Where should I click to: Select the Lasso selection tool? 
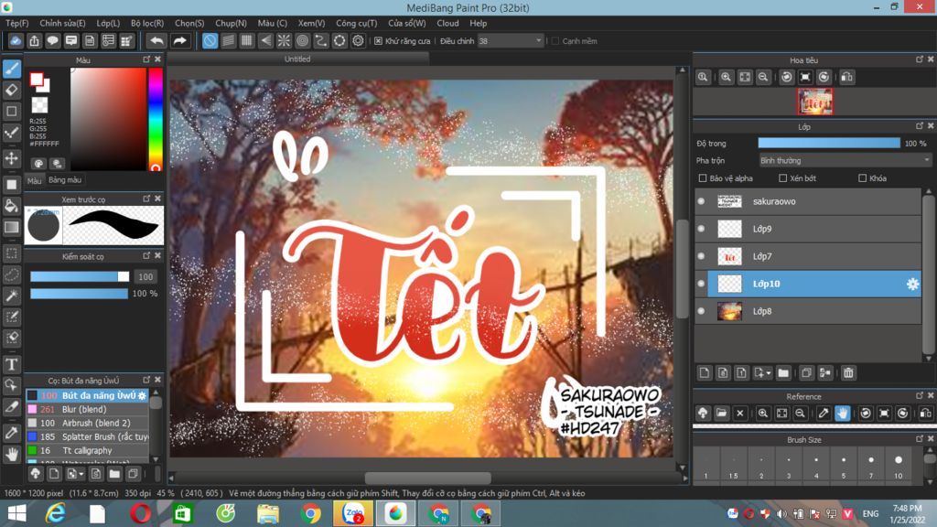pos(12,274)
